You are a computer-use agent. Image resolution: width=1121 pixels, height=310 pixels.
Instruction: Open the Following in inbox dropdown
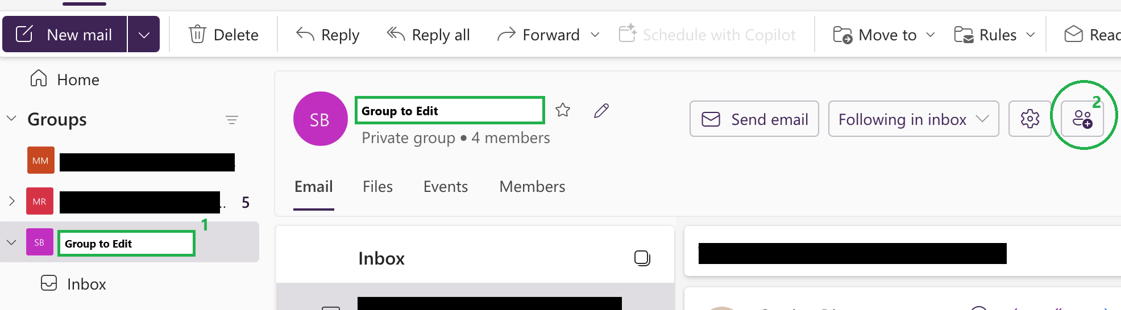(x=913, y=119)
